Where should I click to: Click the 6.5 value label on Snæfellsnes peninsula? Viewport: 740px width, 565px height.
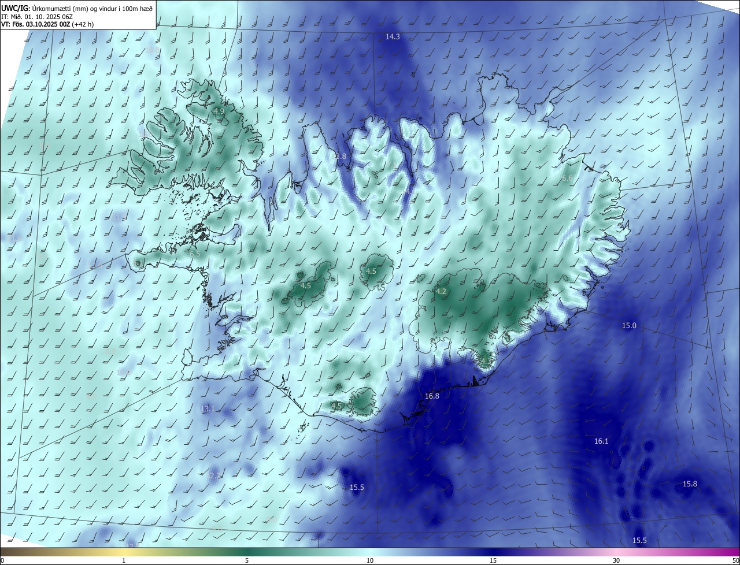(x=195, y=254)
